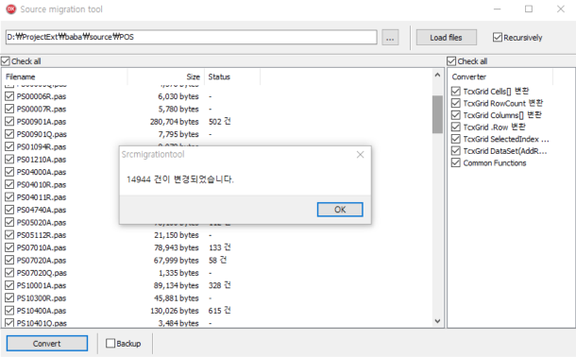Click the Source migration tool app icon
The height and width of the screenshot is (357, 576).
[x=11, y=8]
